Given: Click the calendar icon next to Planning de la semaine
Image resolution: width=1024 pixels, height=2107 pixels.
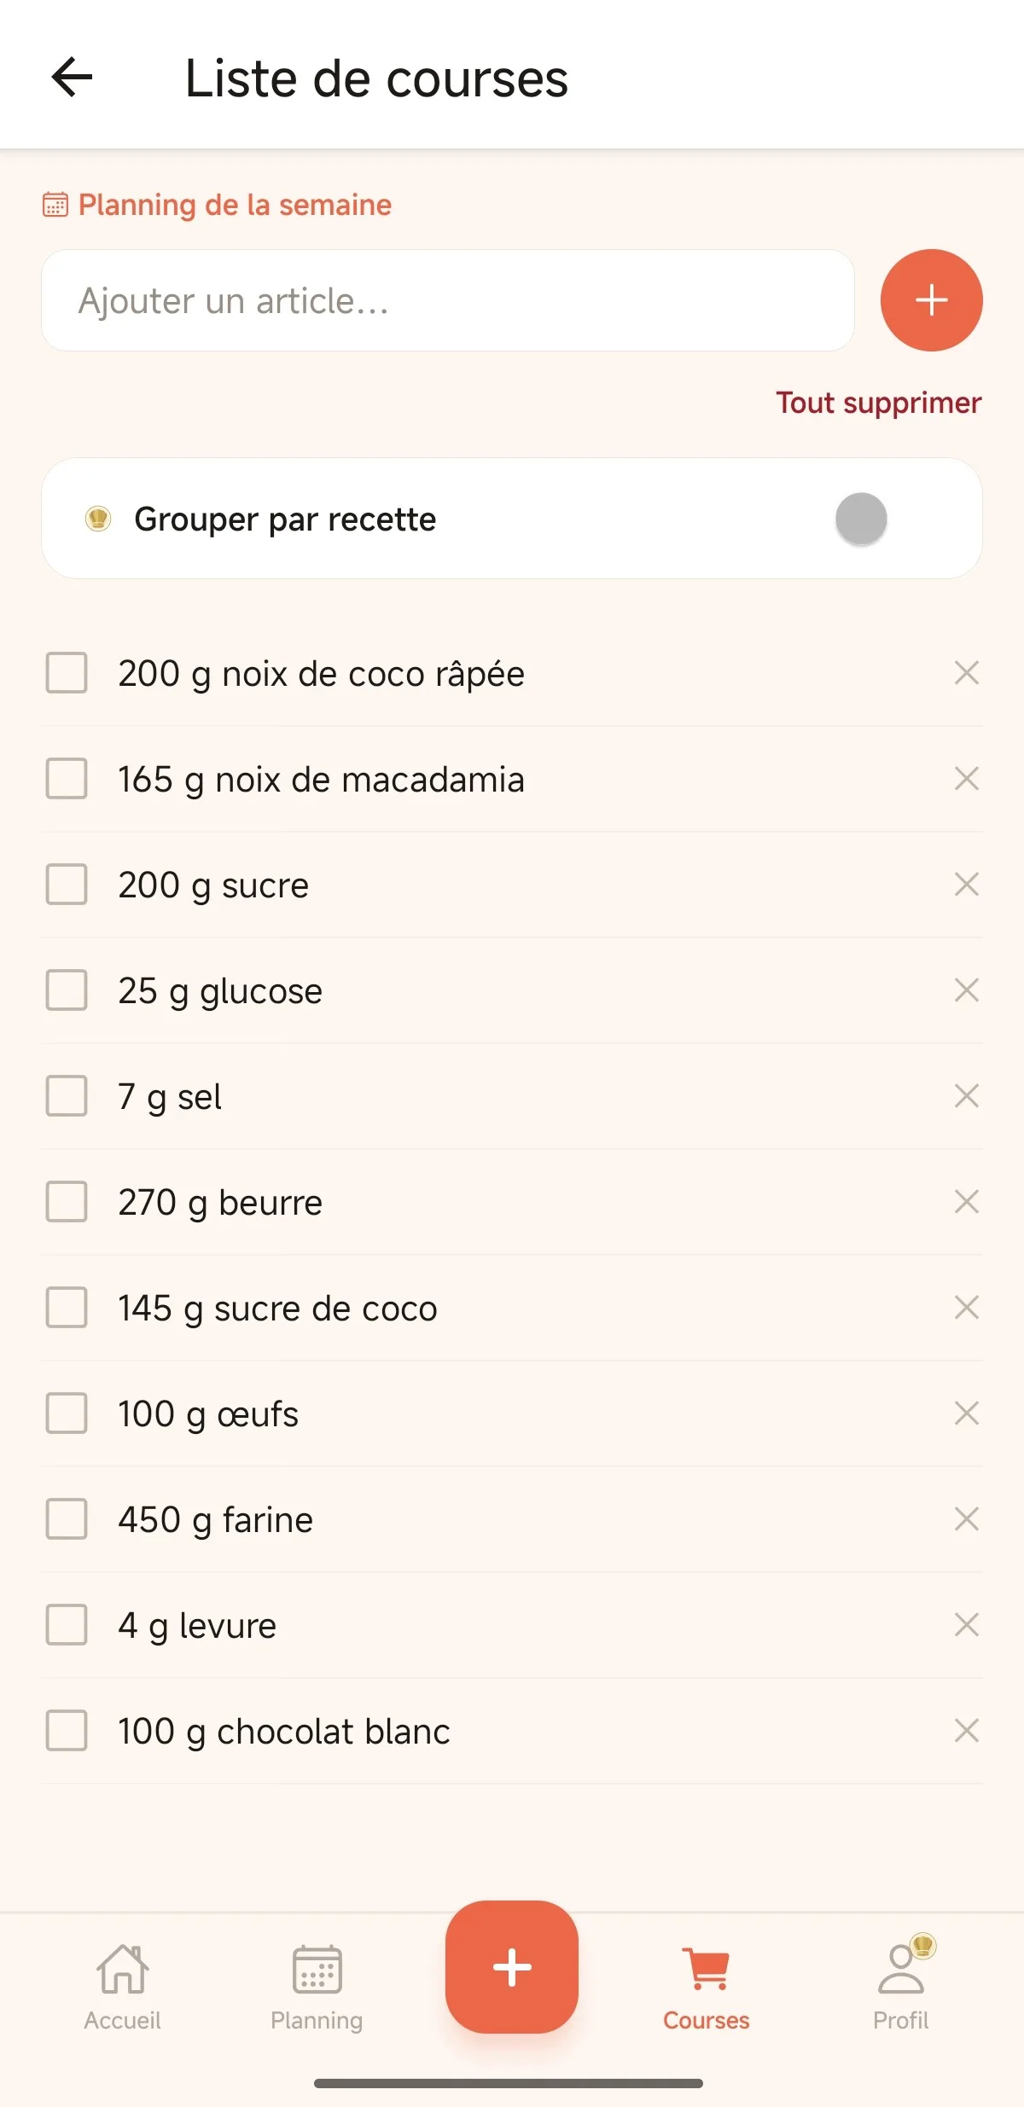Looking at the screenshot, I should point(55,205).
